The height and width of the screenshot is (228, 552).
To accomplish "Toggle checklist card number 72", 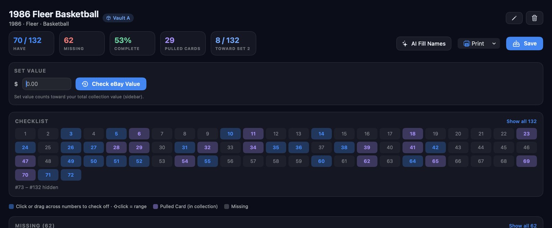I will (x=71, y=175).
